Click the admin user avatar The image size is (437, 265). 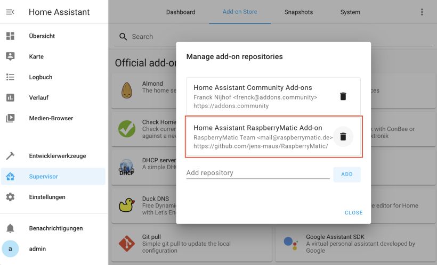click(10, 249)
